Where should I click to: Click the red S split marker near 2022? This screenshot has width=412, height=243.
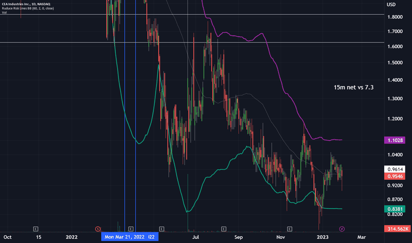[x=98, y=229]
